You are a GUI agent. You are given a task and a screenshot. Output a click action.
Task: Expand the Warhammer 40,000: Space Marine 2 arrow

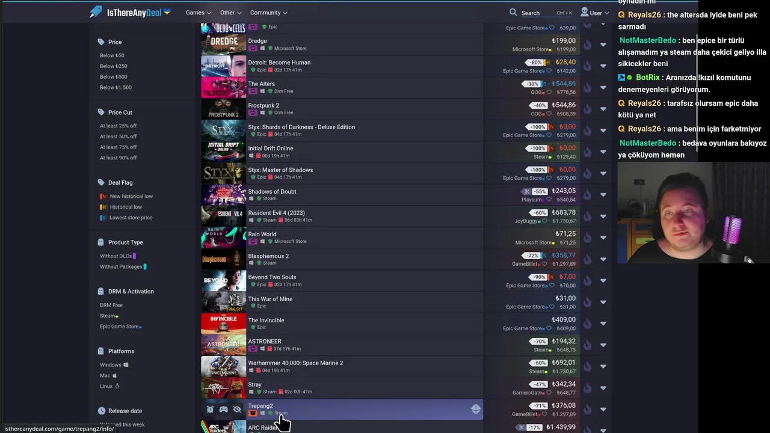click(603, 366)
